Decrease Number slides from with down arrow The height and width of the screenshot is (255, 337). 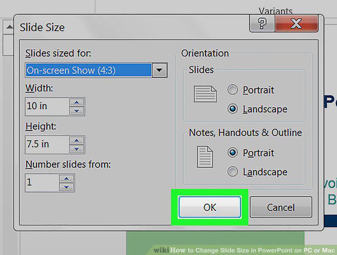tap(66, 187)
